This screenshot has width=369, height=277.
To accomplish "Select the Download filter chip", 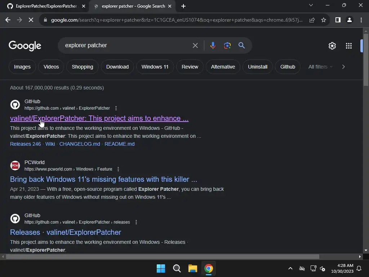I will [117, 67].
